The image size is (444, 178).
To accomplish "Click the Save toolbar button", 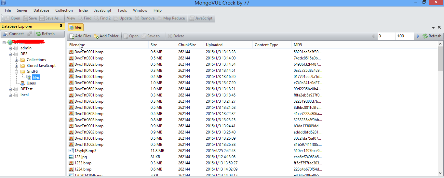I will click(30, 18).
